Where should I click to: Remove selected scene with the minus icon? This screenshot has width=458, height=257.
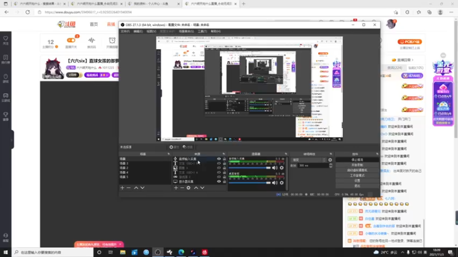[128, 188]
